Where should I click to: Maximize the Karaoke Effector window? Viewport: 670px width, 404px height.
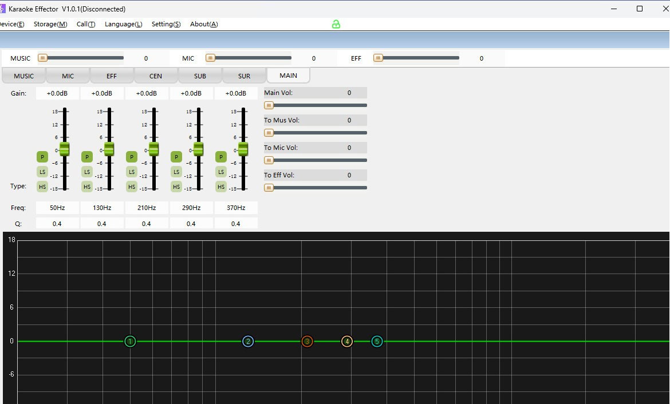[640, 9]
